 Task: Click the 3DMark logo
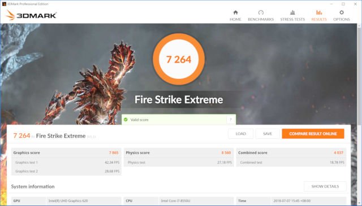point(31,15)
